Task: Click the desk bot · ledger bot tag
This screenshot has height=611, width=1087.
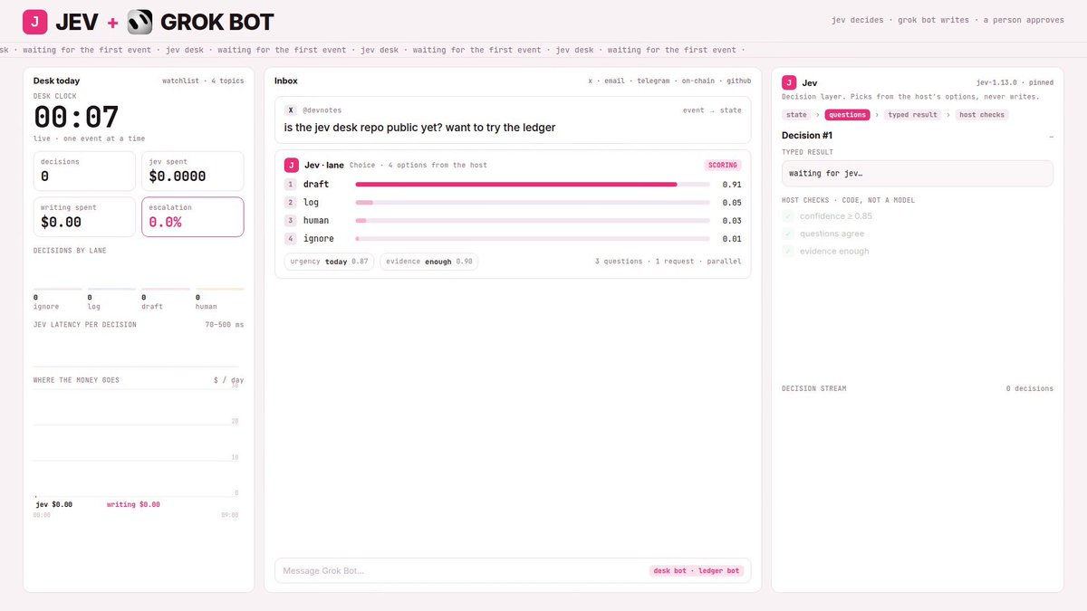Action: [x=697, y=571]
